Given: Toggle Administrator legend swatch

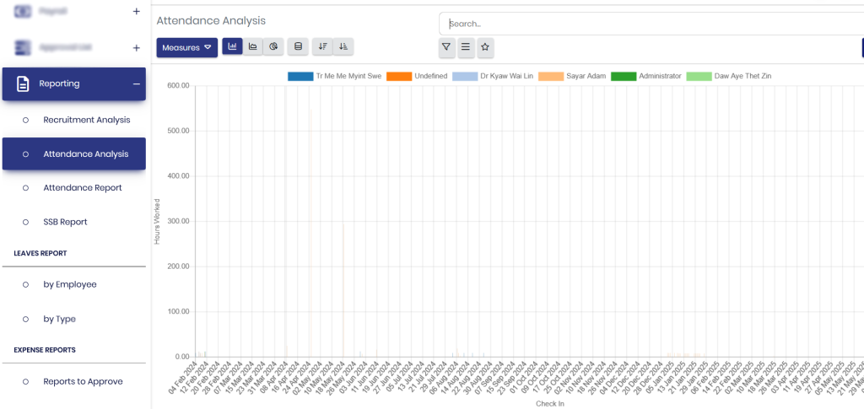Looking at the screenshot, I should [x=624, y=76].
